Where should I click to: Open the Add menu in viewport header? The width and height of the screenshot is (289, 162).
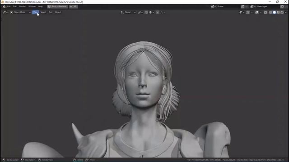coord(51,12)
